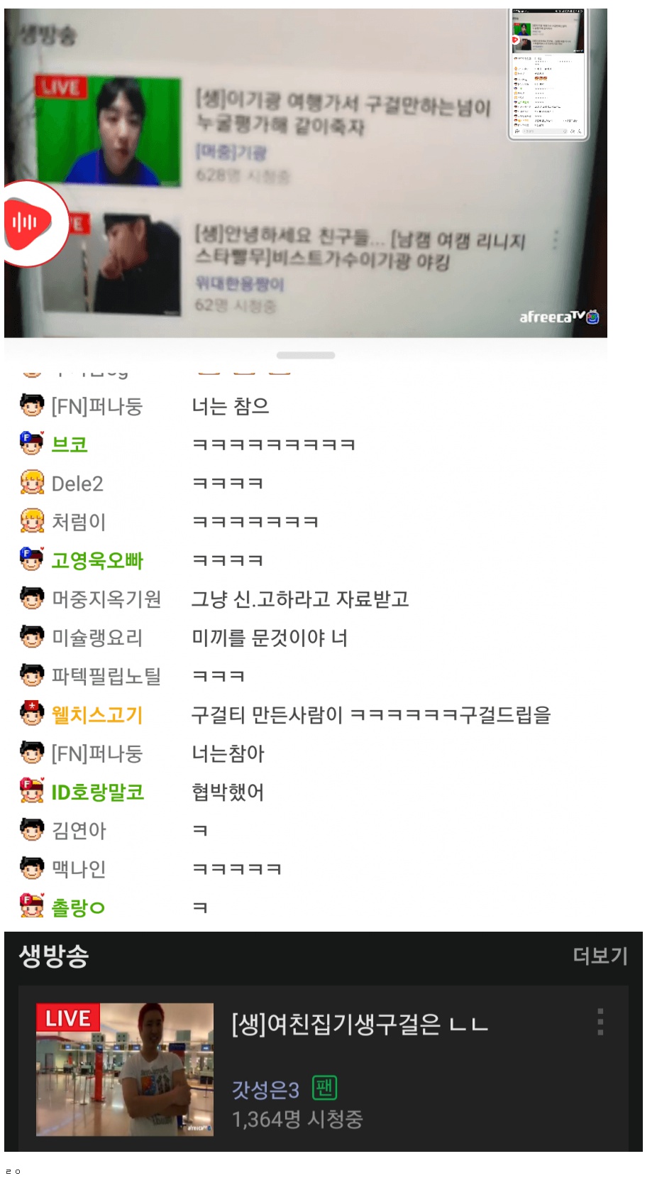The width and height of the screenshot is (657, 1188).
Task: Open options menu for 여친집기생구걸은 stream
Action: click(600, 1021)
